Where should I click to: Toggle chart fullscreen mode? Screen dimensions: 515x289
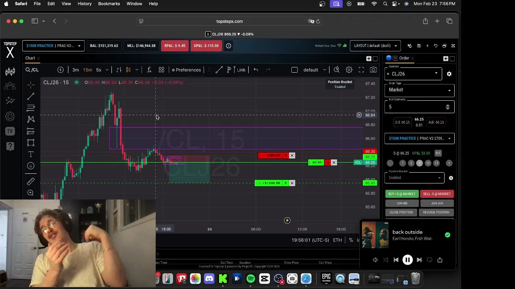361,70
